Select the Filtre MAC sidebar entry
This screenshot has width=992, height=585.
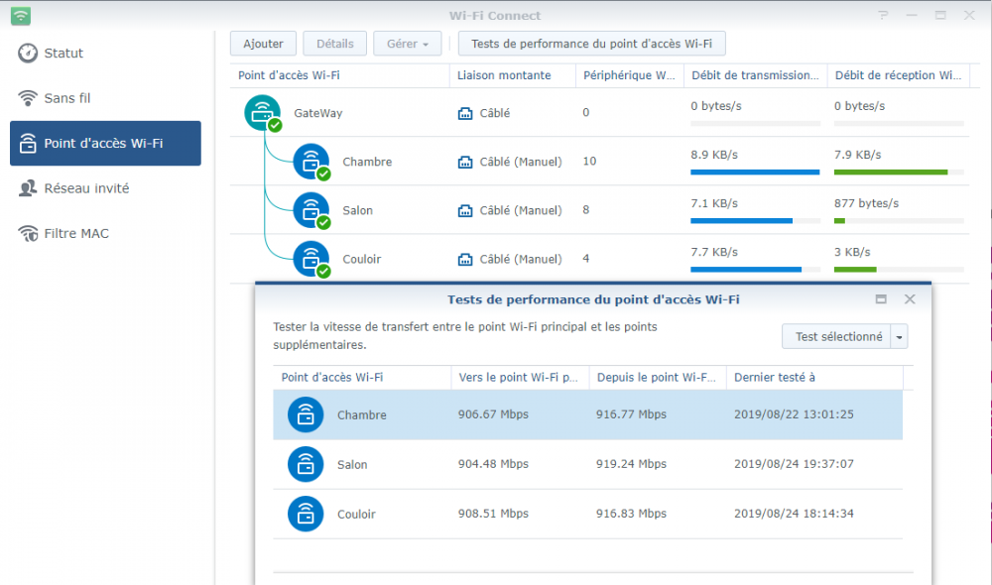75,234
